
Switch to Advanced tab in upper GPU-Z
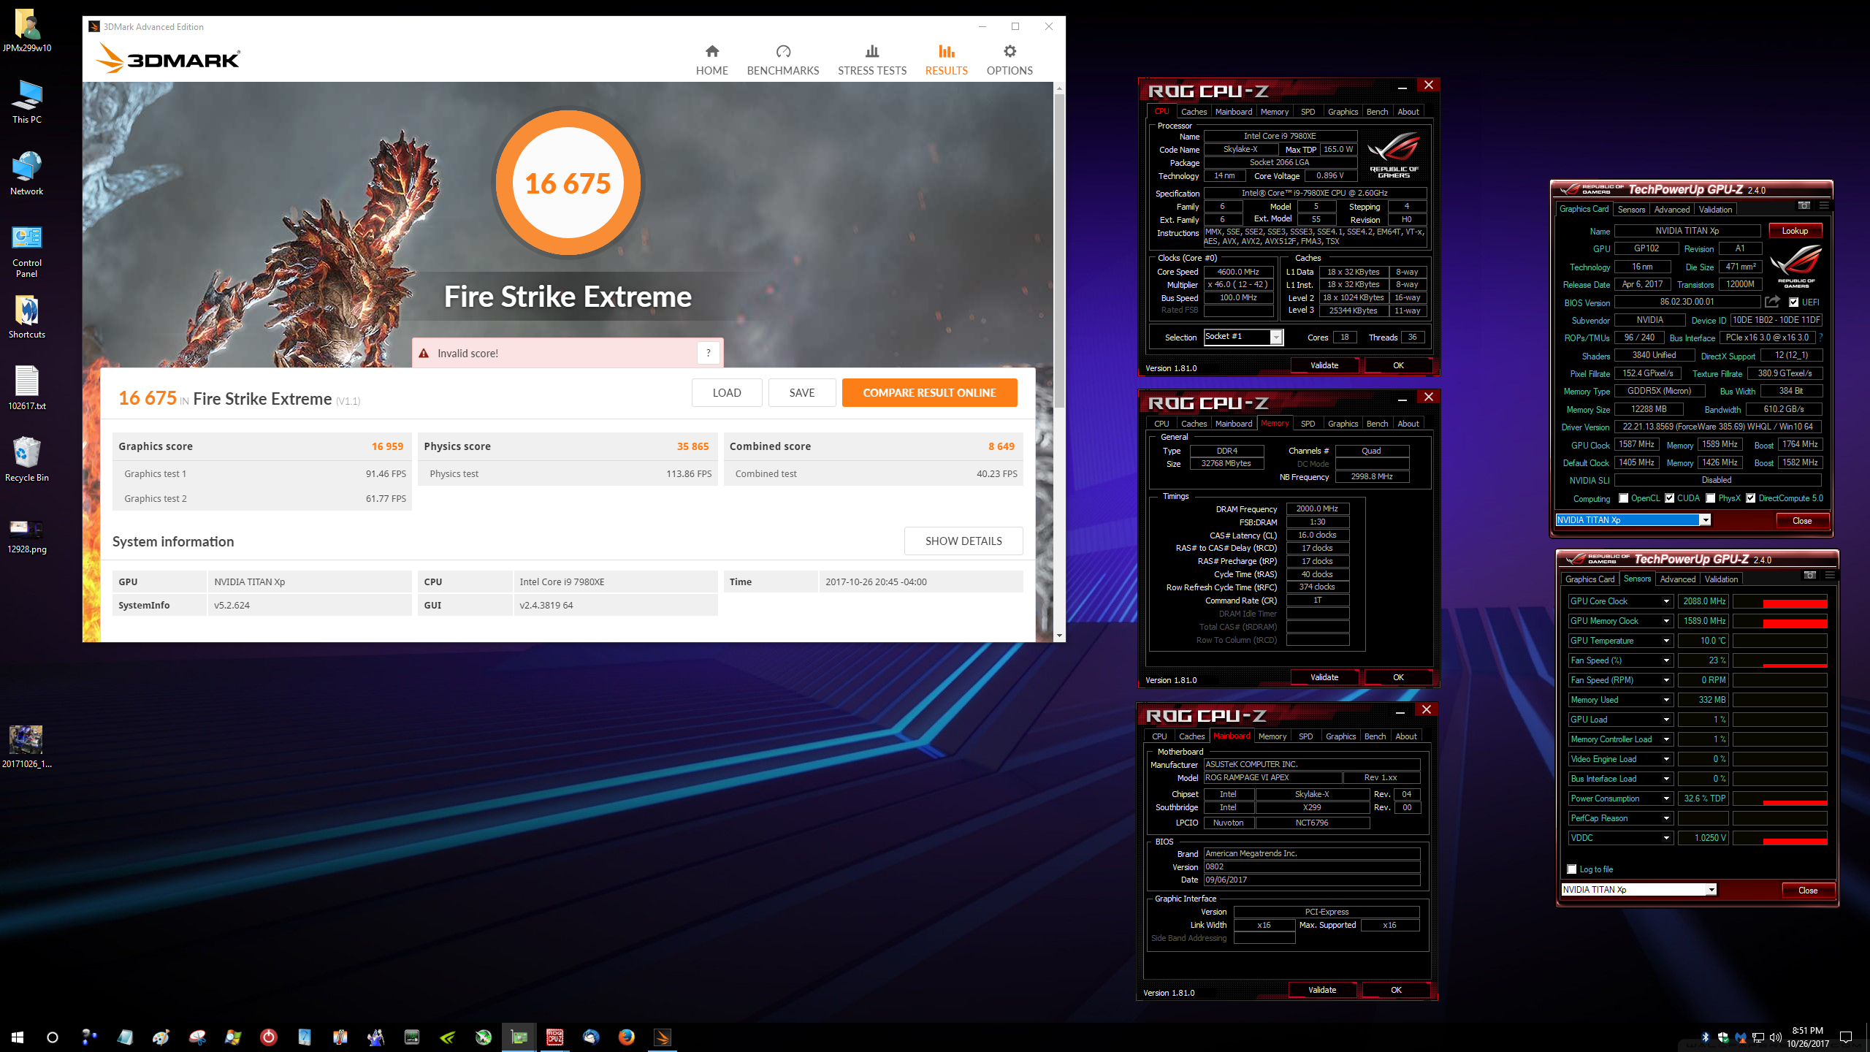point(1672,210)
